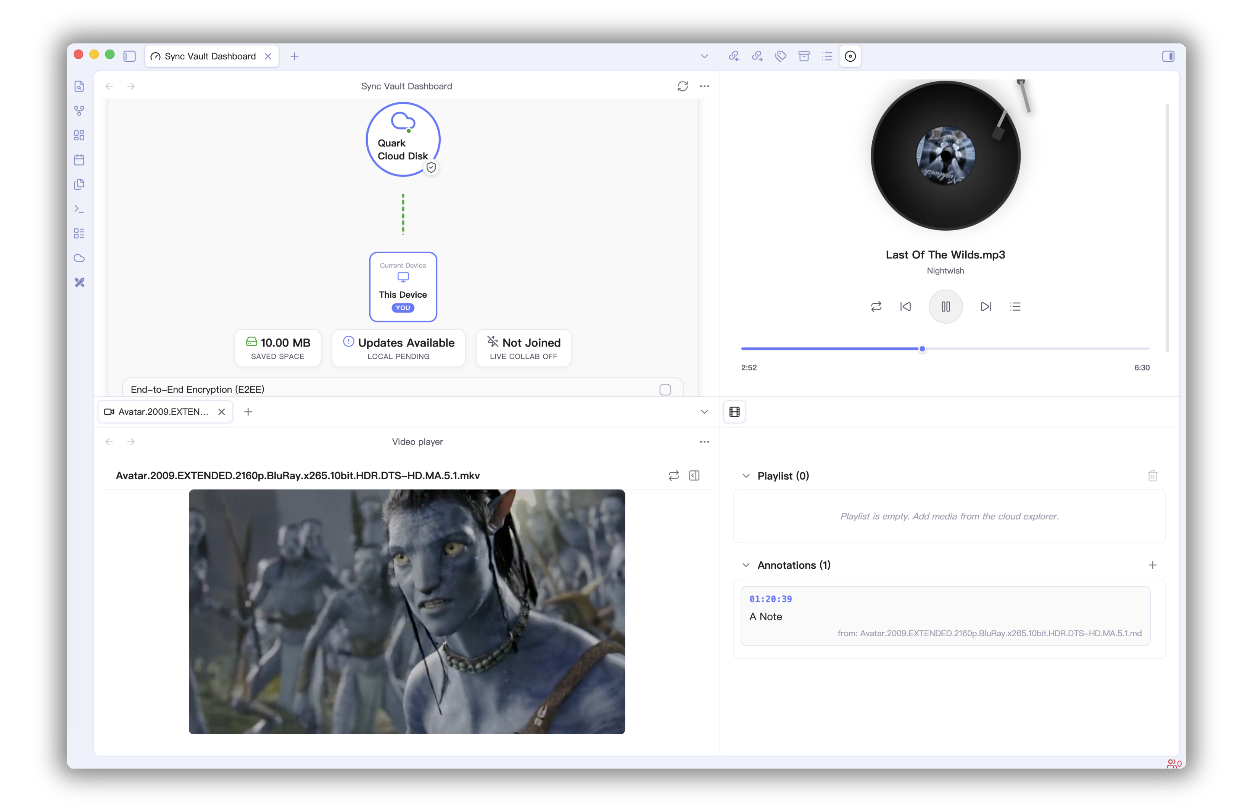1253x812 pixels.
Task: Open more options for Sync Vault Dashboard
Action: tap(704, 86)
